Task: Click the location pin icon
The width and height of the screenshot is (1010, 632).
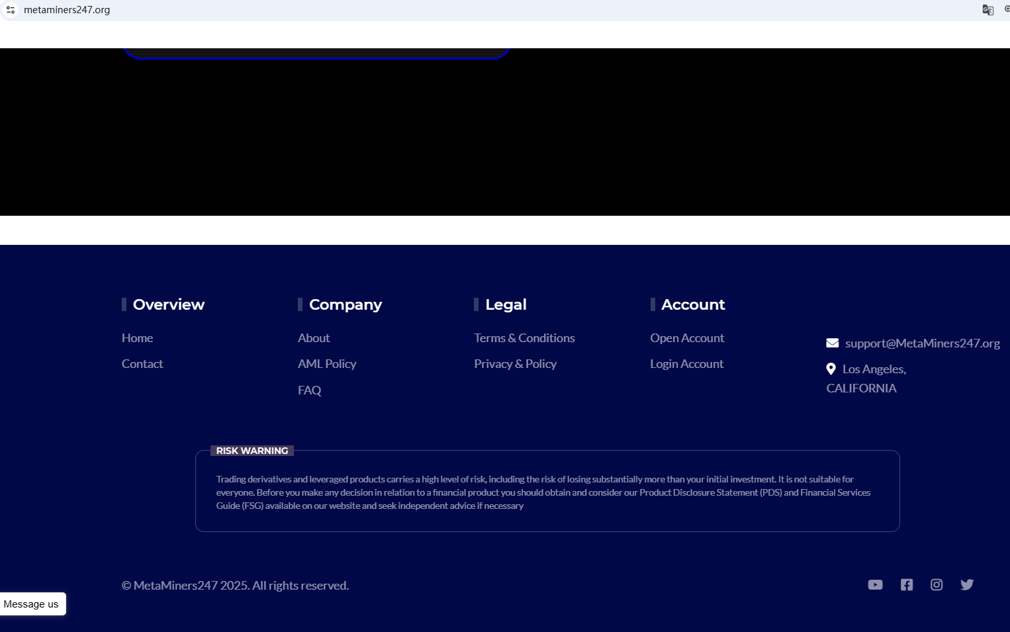Action: pyautogui.click(x=831, y=369)
